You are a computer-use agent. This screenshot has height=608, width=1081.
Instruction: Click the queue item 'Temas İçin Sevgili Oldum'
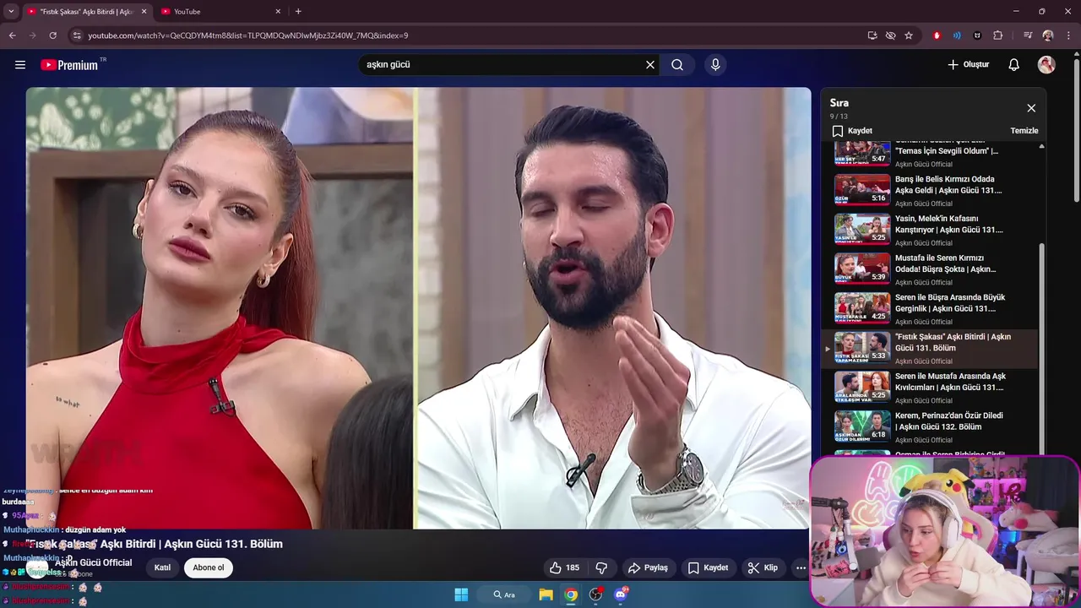pos(932,155)
